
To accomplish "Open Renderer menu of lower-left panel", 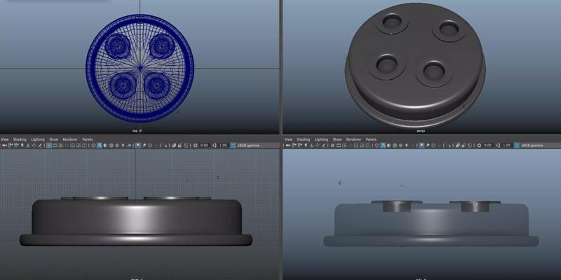I will click(70, 139).
